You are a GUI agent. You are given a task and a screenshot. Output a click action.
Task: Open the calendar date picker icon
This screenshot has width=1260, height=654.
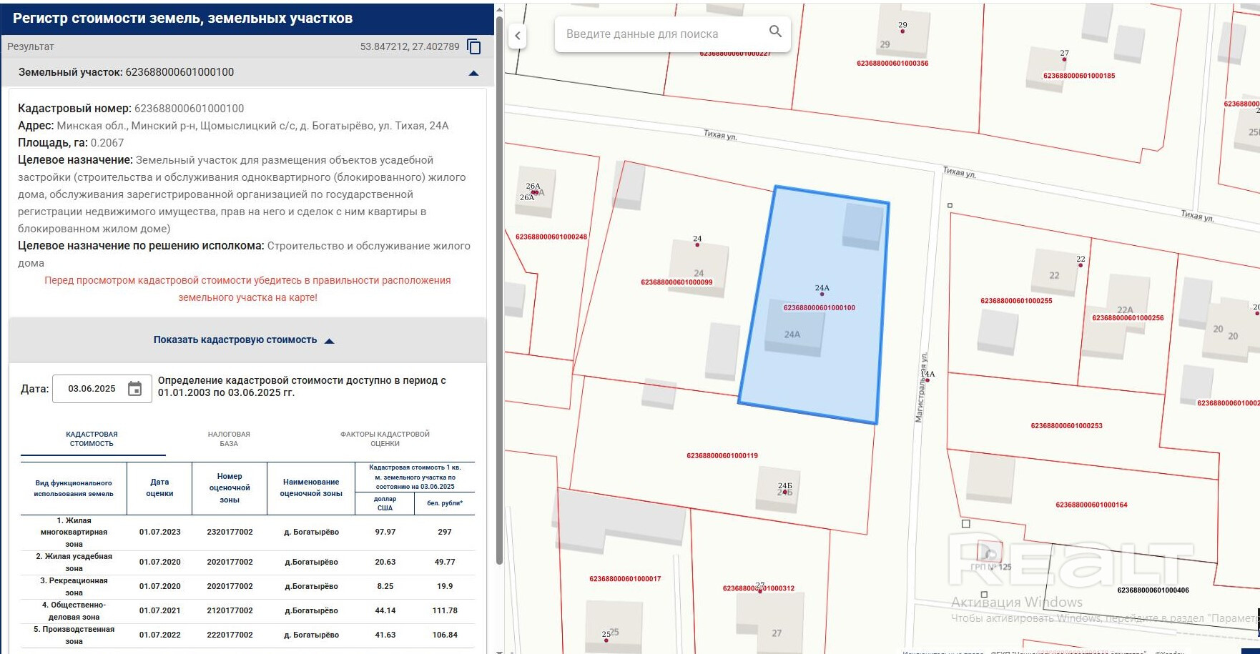pyautogui.click(x=135, y=389)
